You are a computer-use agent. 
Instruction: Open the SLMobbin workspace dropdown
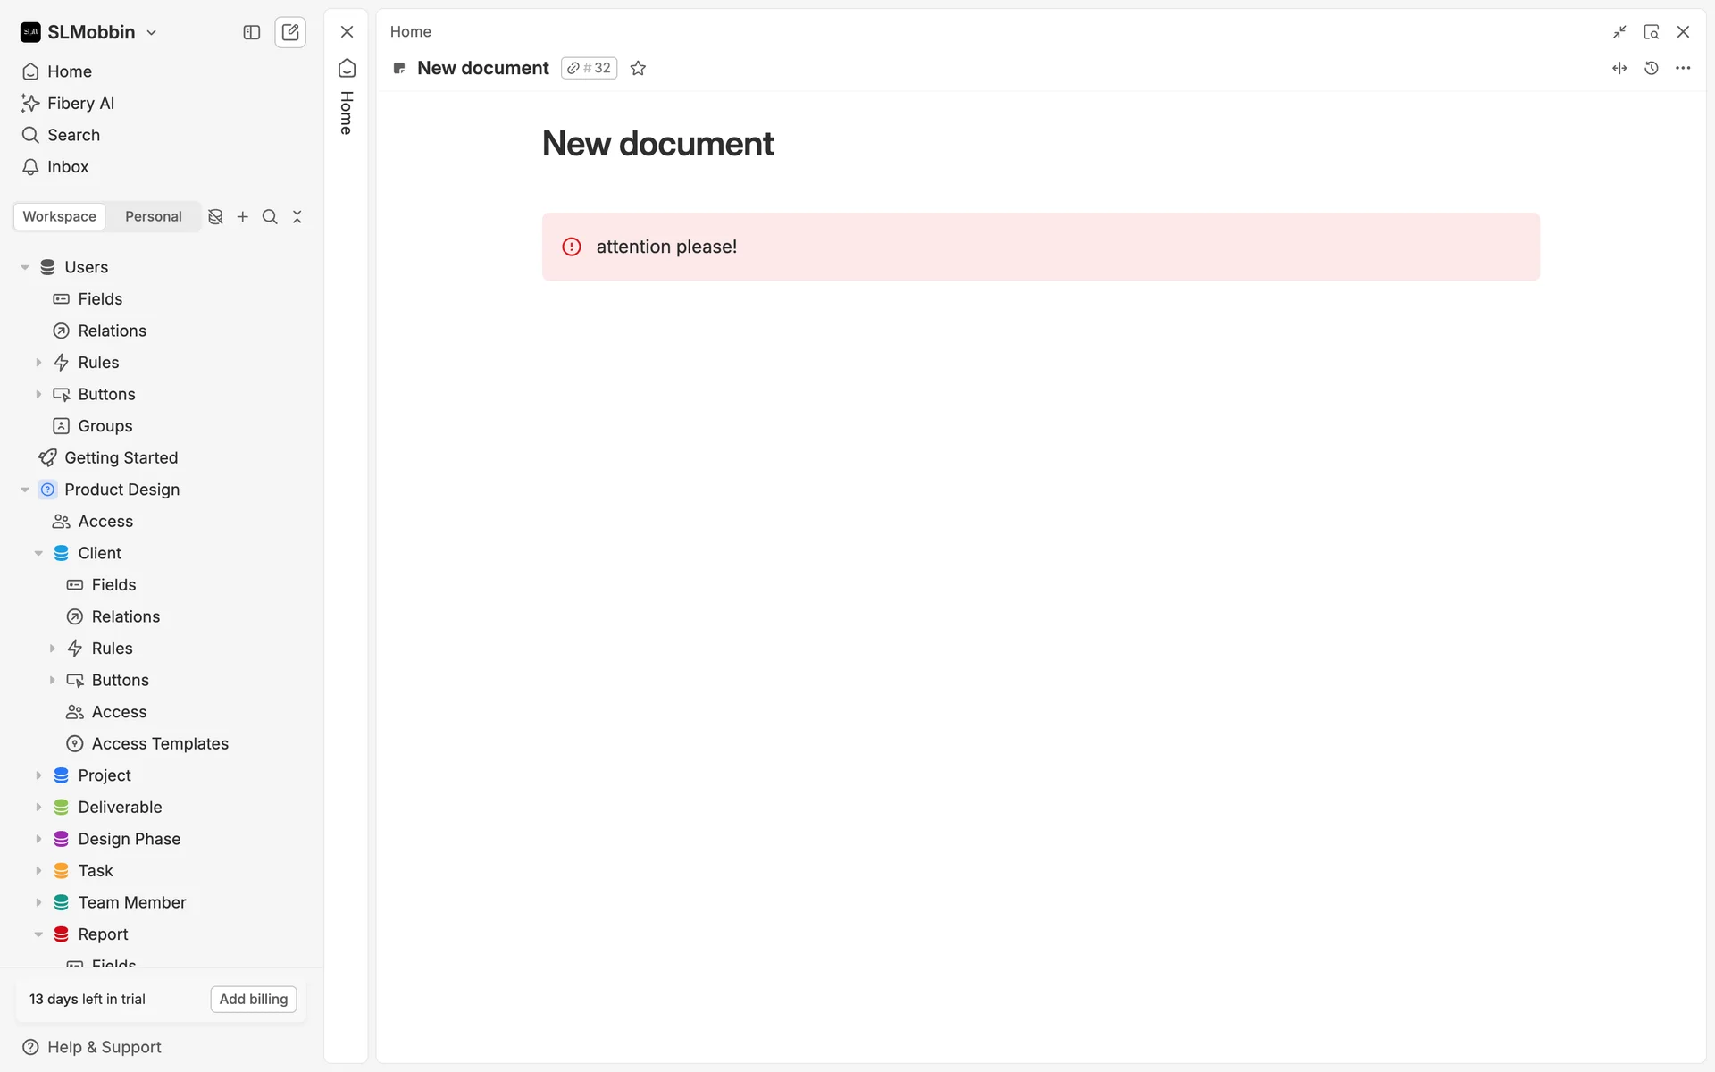pyautogui.click(x=89, y=32)
